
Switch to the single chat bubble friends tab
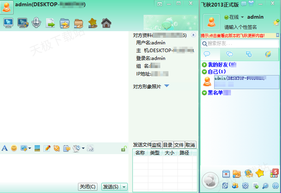point(207,54)
